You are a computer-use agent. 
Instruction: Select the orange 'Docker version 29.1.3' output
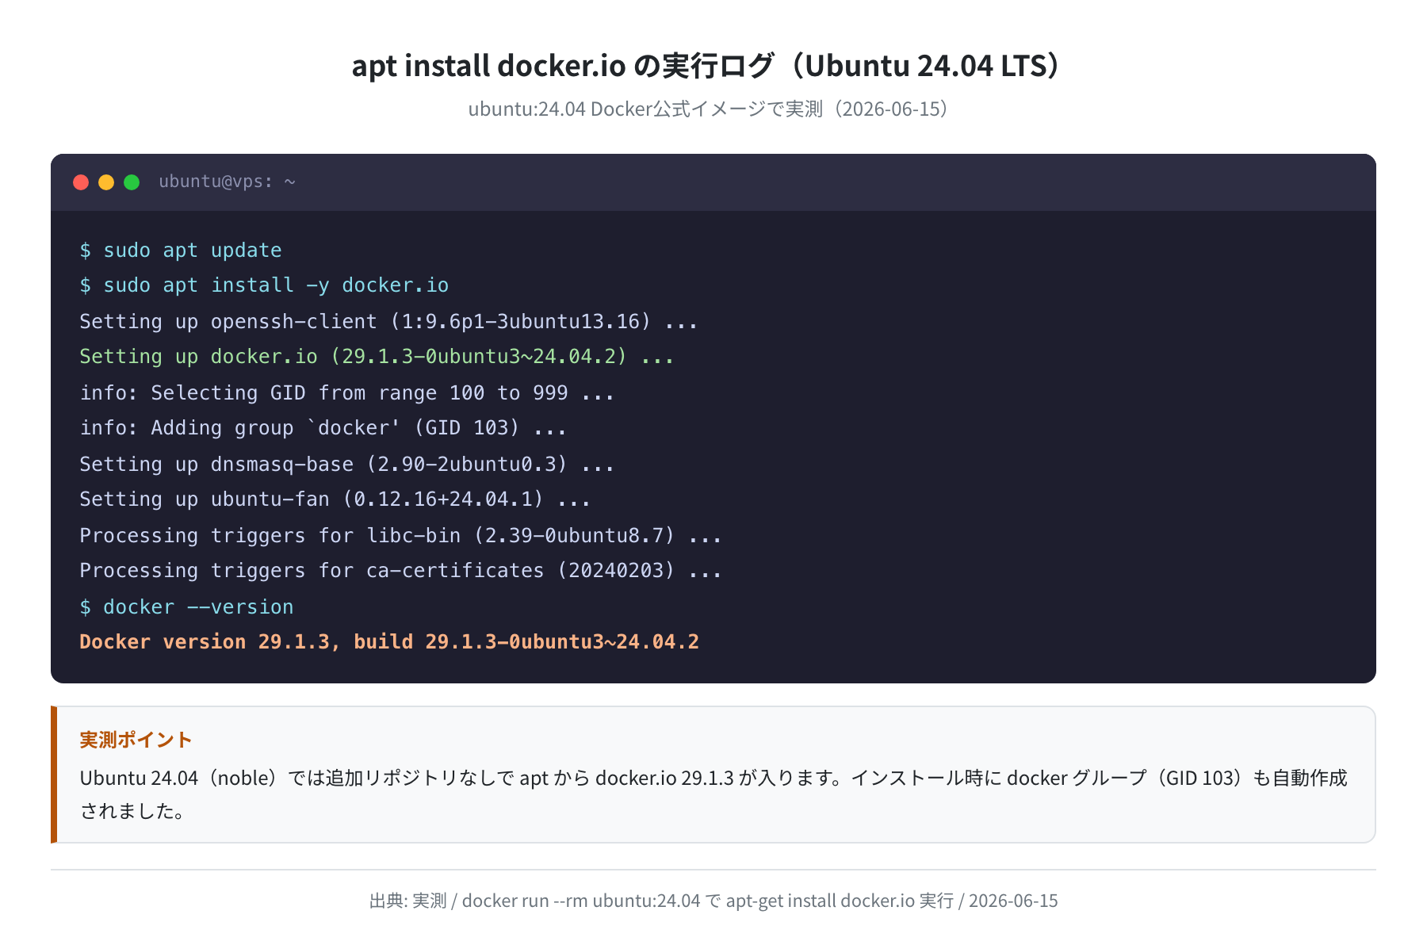click(x=389, y=642)
